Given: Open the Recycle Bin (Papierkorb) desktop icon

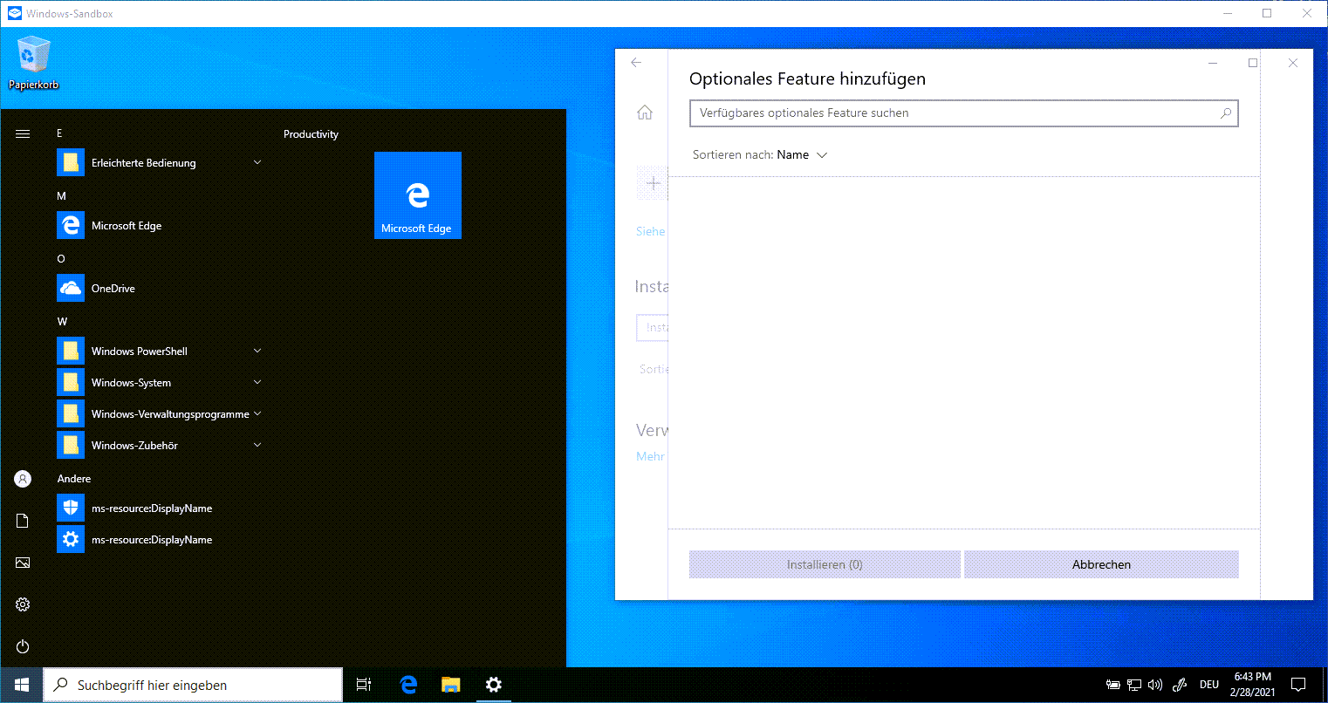Looking at the screenshot, I should click(33, 63).
